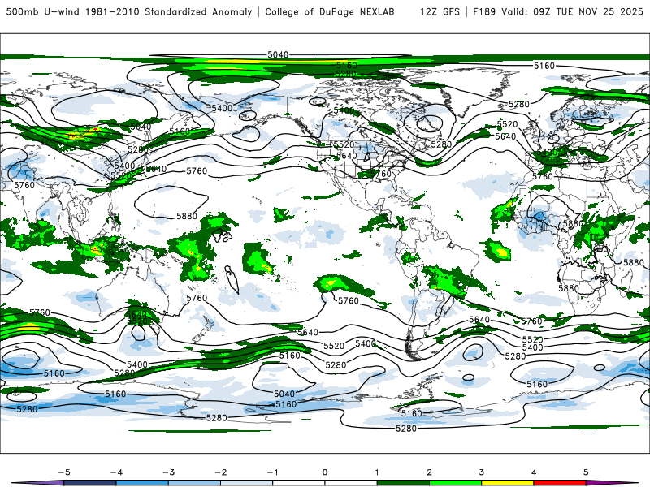The height and width of the screenshot is (487, 650).
Task: Click the light blue -3 to -2 colorbar segment
Action: 194,483
